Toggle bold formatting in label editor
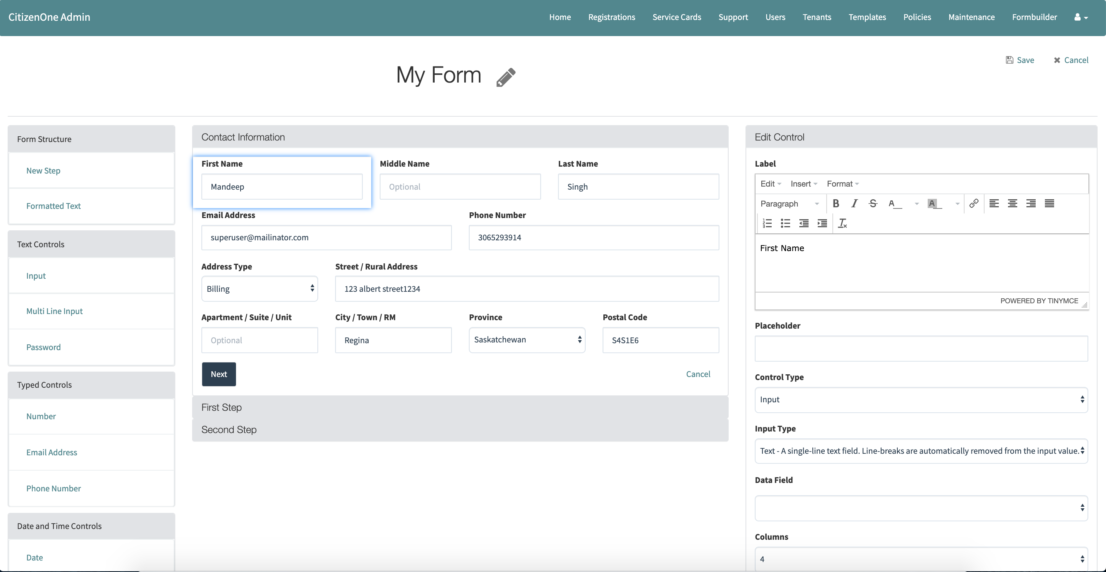 pos(835,204)
